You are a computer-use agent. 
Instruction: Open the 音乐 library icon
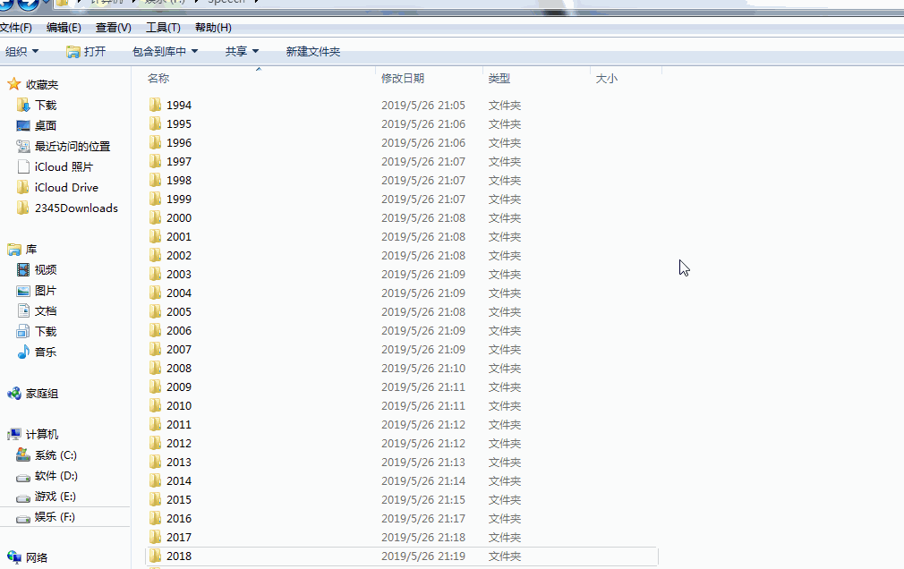23,352
